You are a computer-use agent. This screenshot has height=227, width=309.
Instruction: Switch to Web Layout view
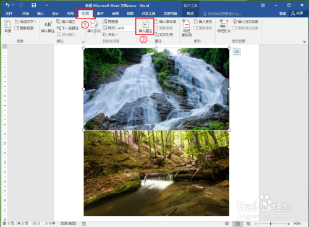tap(248, 224)
